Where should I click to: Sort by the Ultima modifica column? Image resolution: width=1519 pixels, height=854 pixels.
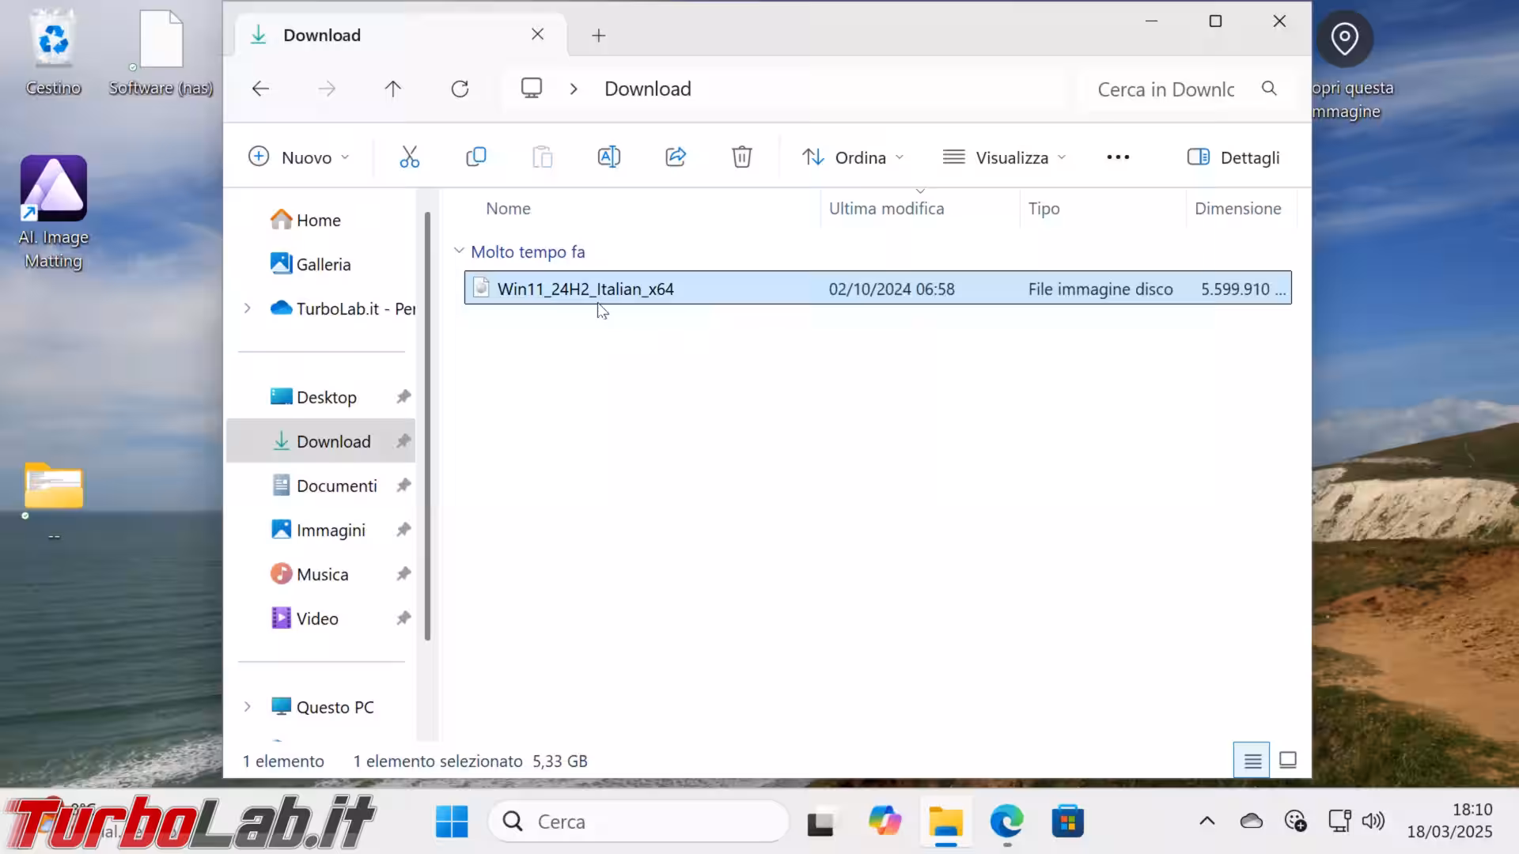point(886,209)
